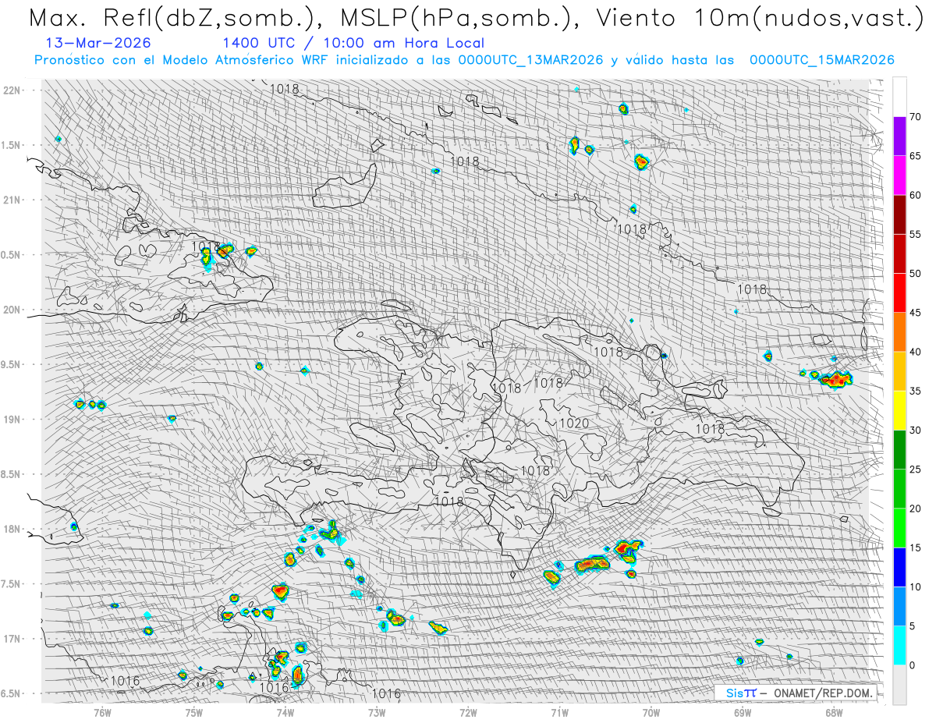Click the orange 40–45 dBZ colorbar segment
The image size is (936, 723).
(x=899, y=332)
